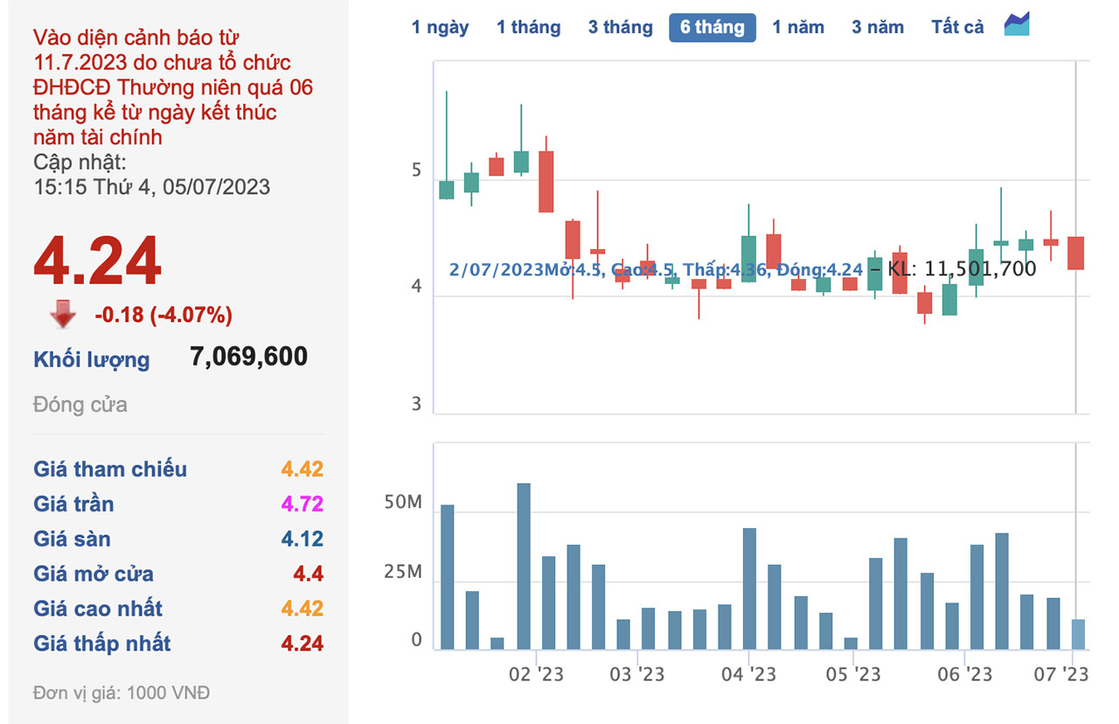Screen dimensions: 1119x724
Task: Click the first volume bar on the left
Action: pyautogui.click(x=447, y=577)
